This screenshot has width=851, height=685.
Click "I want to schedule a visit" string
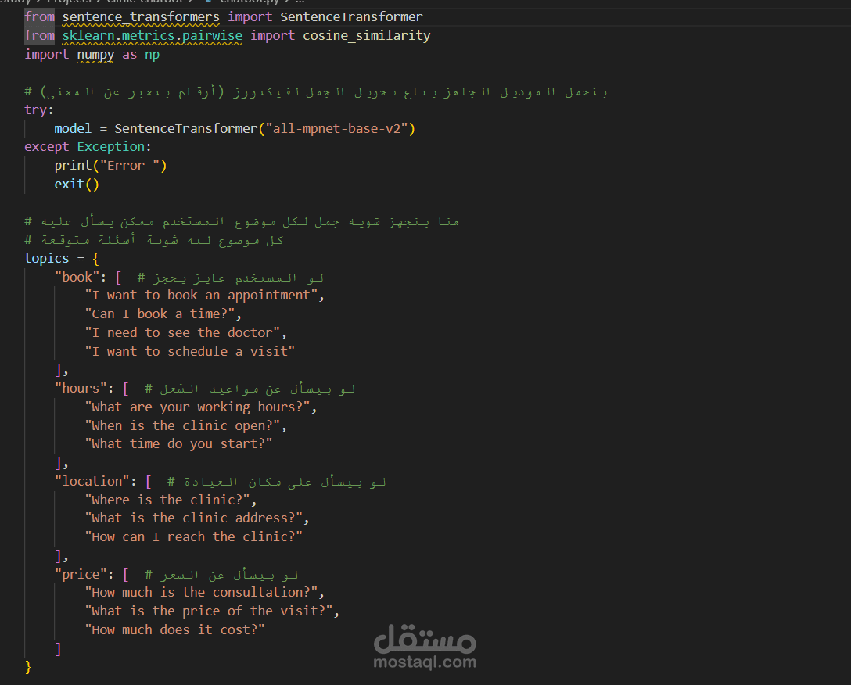190,352
